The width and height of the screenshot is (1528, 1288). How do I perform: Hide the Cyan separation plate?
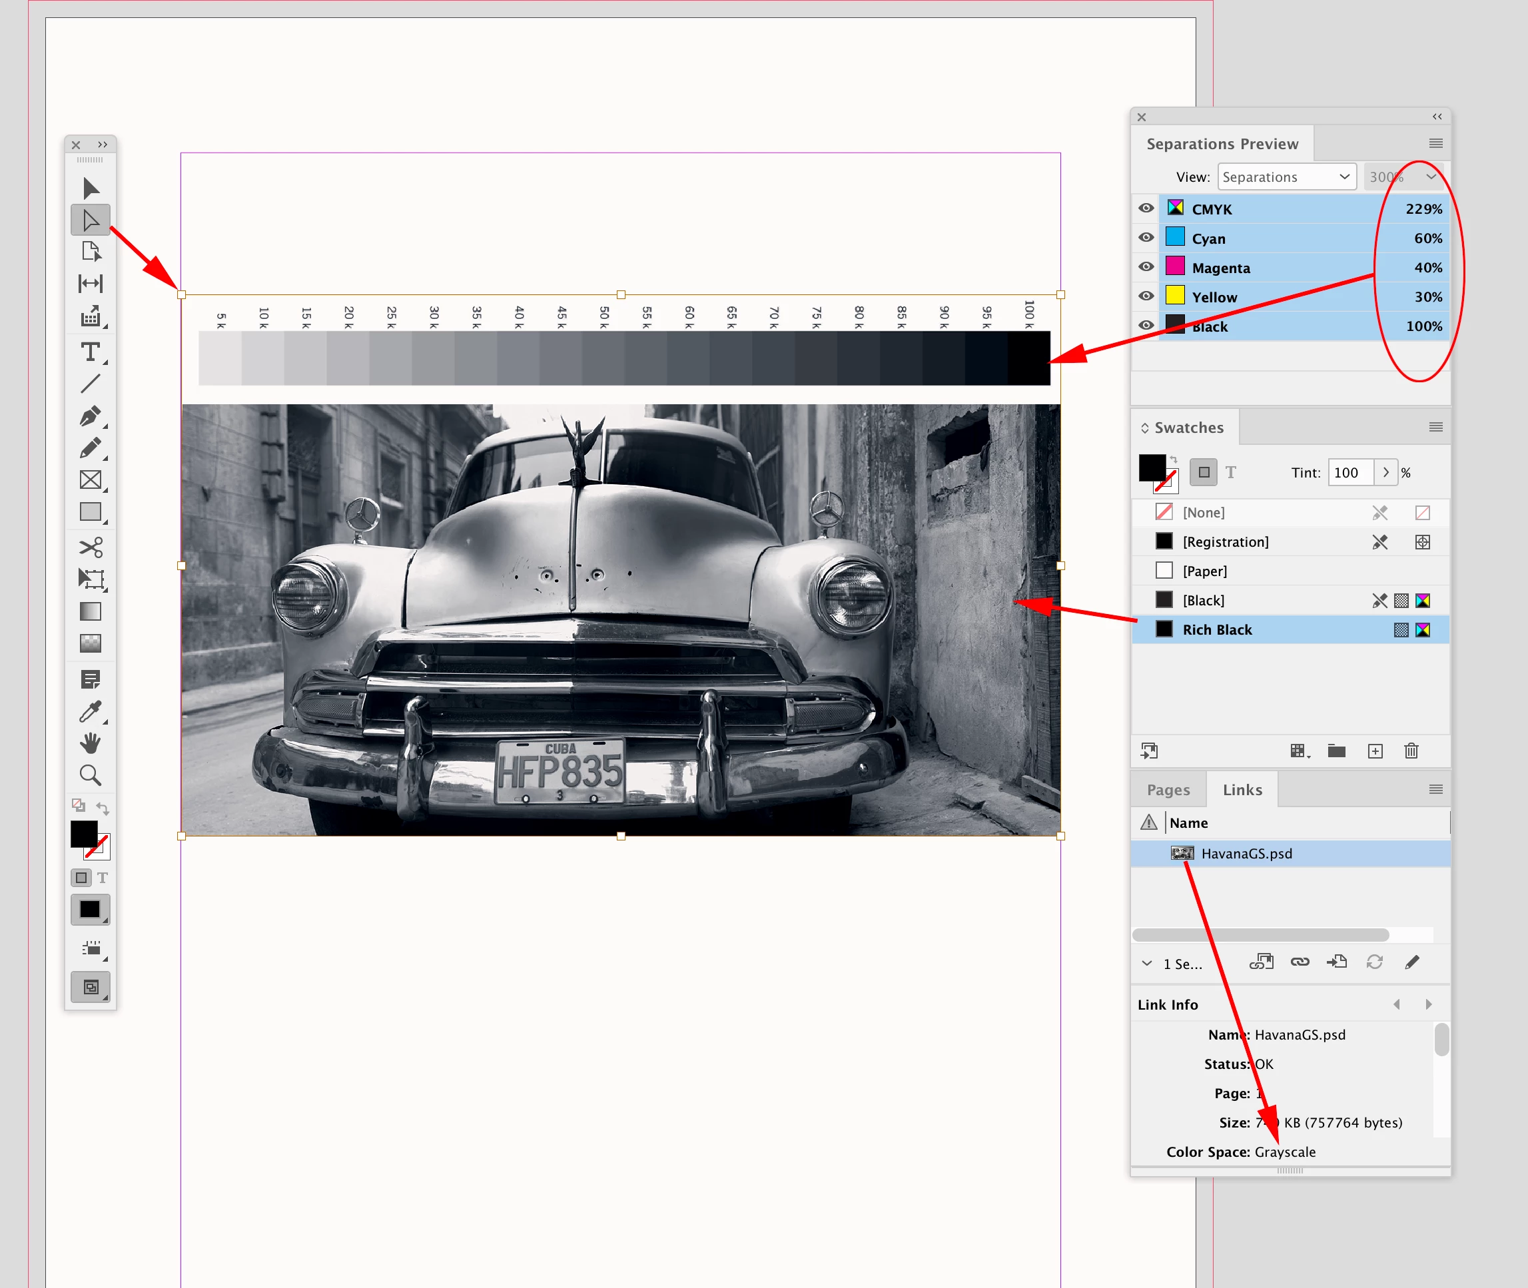[x=1146, y=238]
